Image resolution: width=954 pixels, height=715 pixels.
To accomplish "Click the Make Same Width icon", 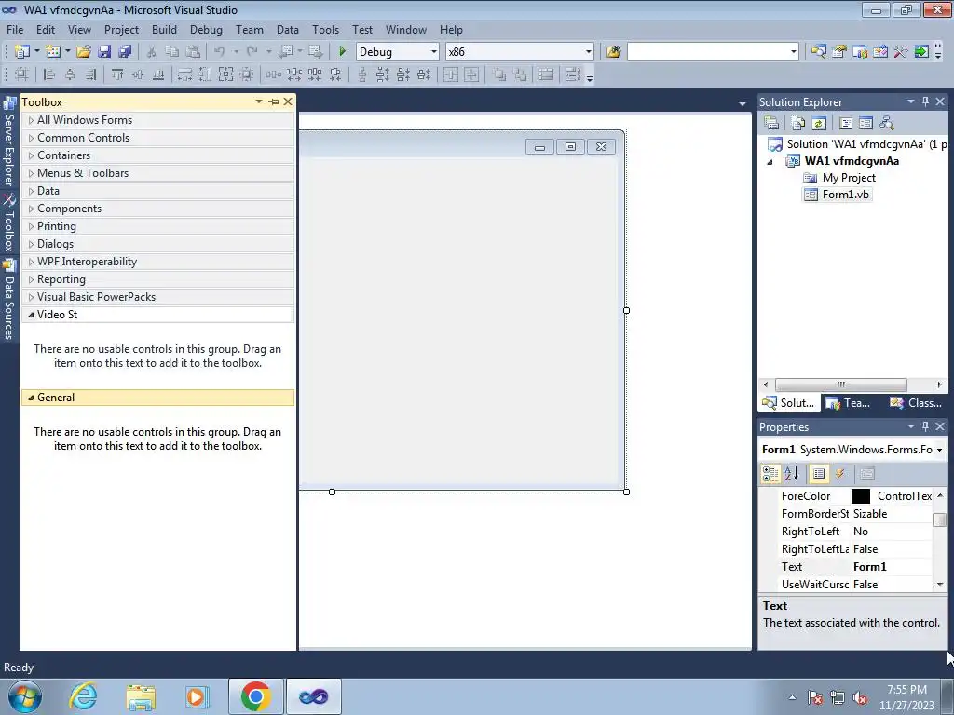I will click(x=184, y=74).
